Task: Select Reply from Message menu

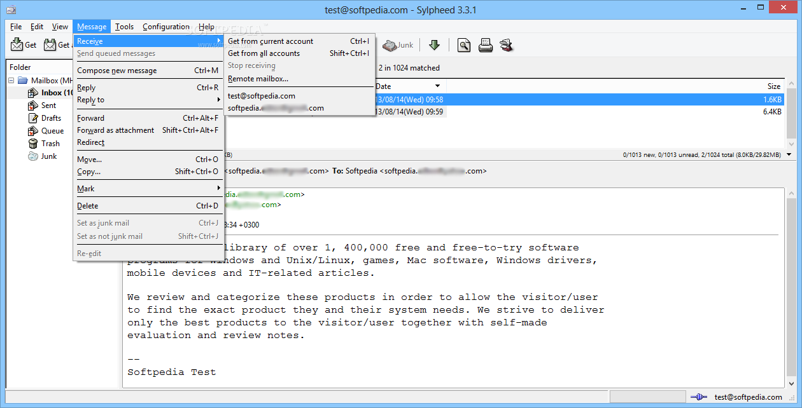Action: (148, 88)
